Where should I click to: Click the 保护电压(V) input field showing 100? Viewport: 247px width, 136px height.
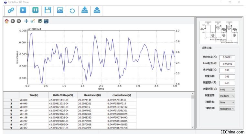[x=227, y=70]
